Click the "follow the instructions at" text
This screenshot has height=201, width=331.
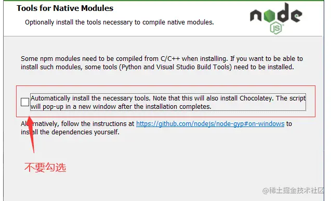(x=98, y=124)
